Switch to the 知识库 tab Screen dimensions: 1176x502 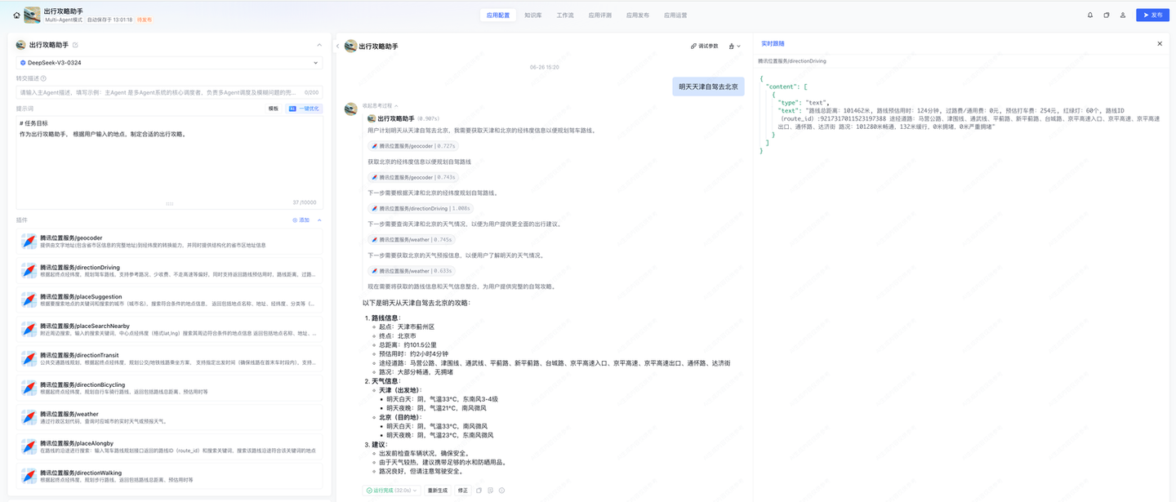coord(534,15)
